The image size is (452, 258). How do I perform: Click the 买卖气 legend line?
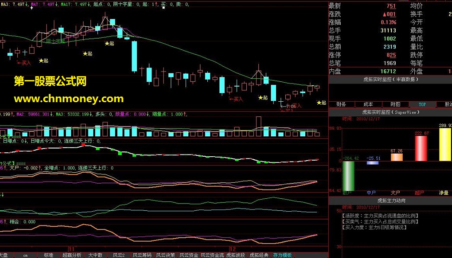point(380,221)
